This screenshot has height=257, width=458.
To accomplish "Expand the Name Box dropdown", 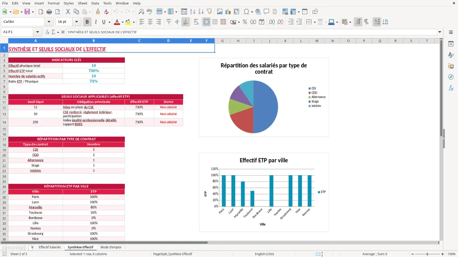I will click(x=37, y=32).
